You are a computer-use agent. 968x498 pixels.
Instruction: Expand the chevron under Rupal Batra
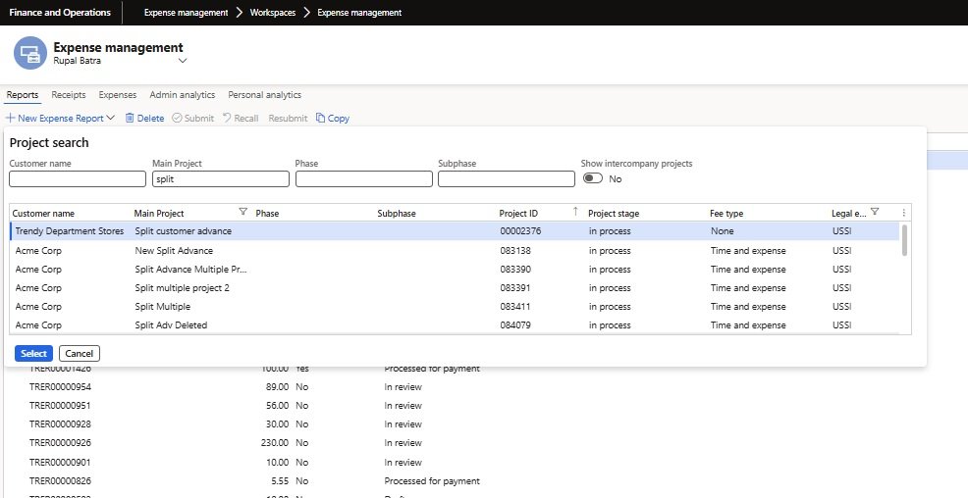tap(182, 61)
